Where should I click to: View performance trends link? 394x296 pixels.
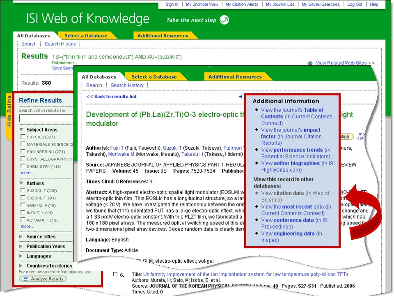coord(296,153)
